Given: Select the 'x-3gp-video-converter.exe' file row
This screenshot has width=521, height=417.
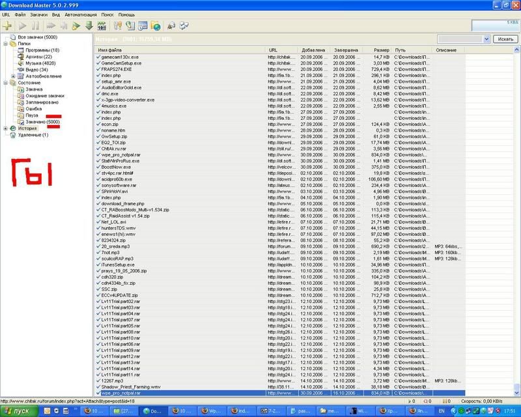Looking at the screenshot, I should 280,100.
